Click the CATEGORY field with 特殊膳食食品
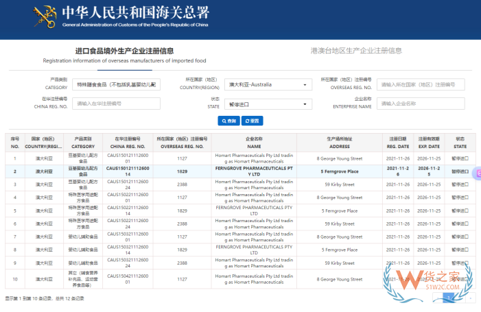 (116, 84)
